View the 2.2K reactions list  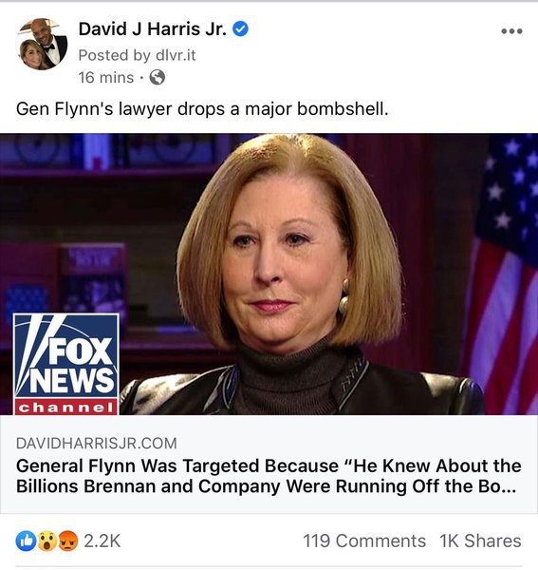point(102,541)
